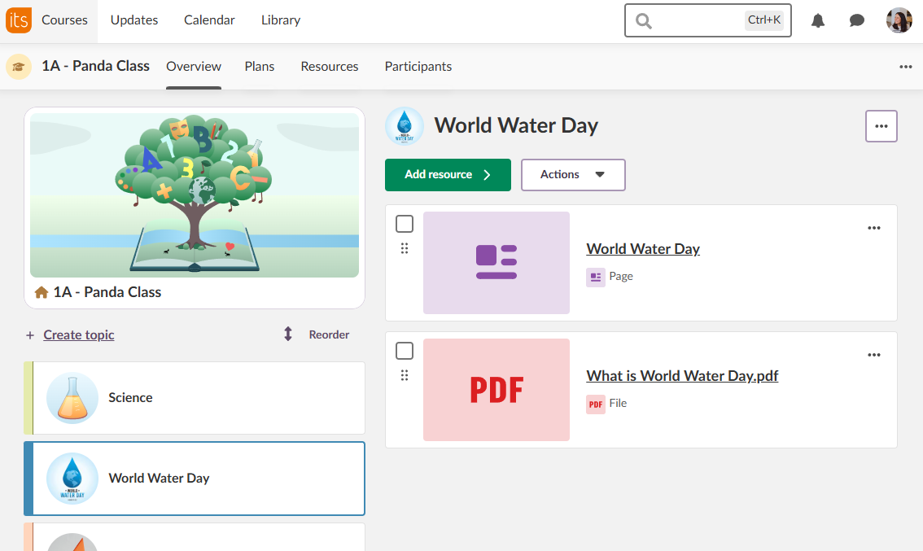The height and width of the screenshot is (551, 923).
Task: Select checkbox for World Water Day page
Action: tap(405, 225)
